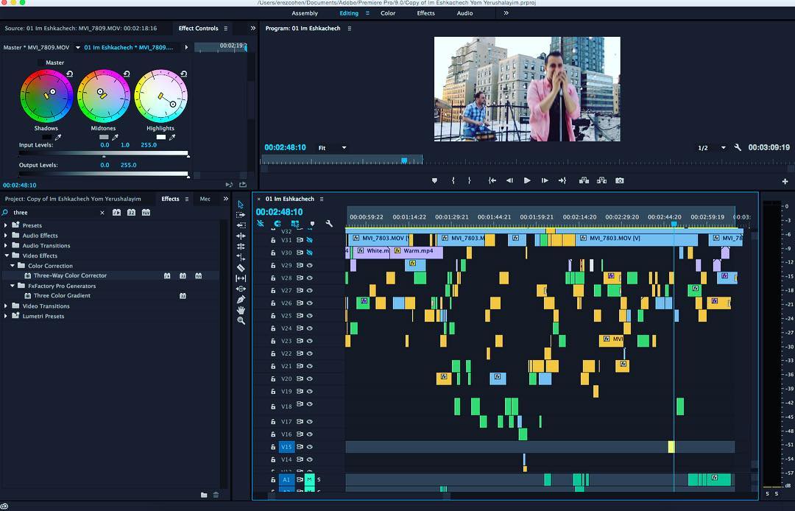The image size is (795, 511).
Task: Select the Razor tool in the toolbar
Action: pyautogui.click(x=241, y=268)
